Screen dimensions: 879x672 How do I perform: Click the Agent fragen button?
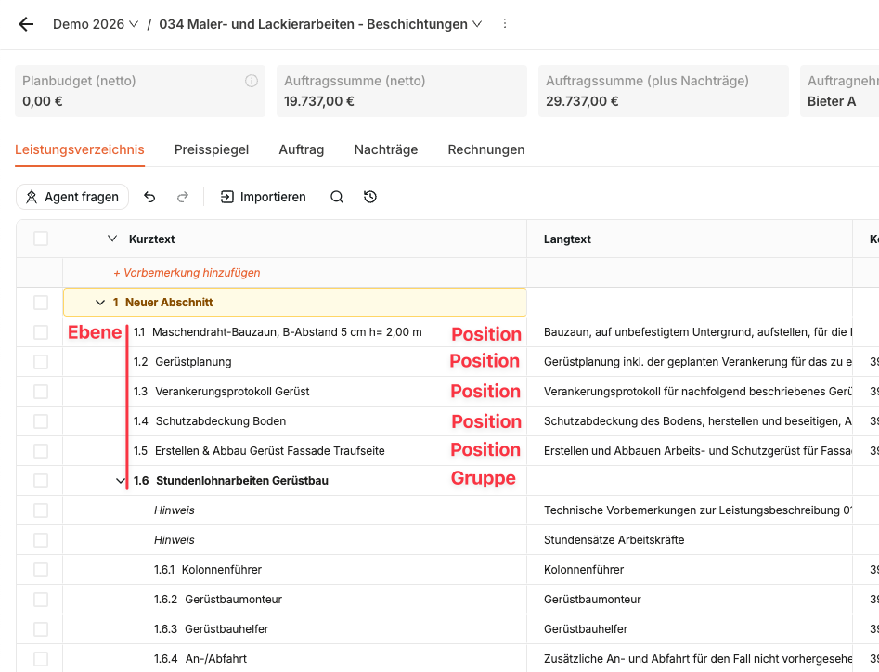[x=72, y=197]
